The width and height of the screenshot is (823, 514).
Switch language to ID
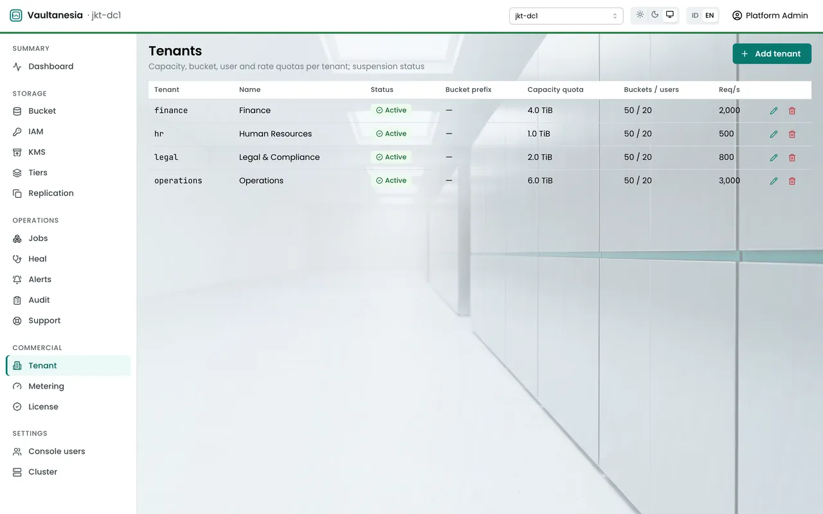click(695, 15)
